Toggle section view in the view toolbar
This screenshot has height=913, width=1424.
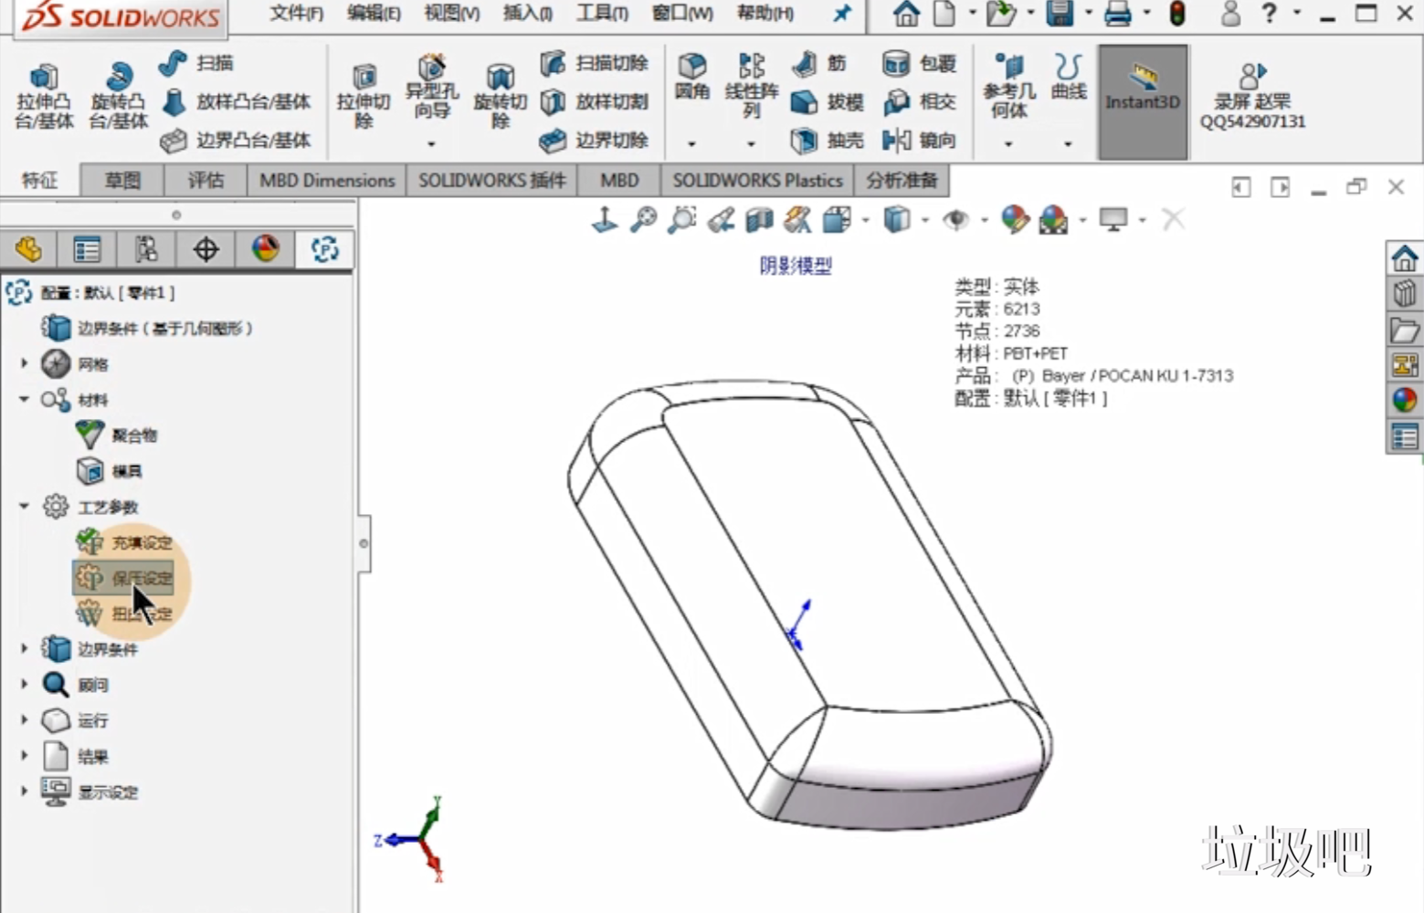[x=759, y=220]
